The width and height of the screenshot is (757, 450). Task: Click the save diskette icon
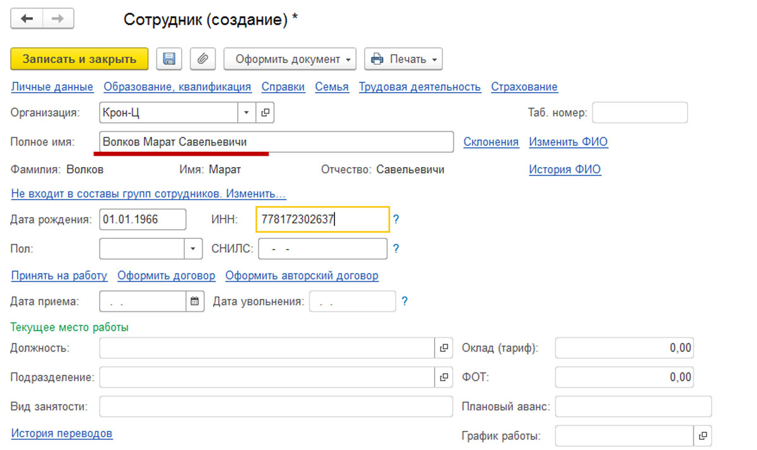(169, 59)
